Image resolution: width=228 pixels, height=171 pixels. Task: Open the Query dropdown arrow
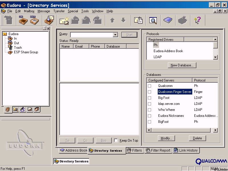tap(115, 35)
